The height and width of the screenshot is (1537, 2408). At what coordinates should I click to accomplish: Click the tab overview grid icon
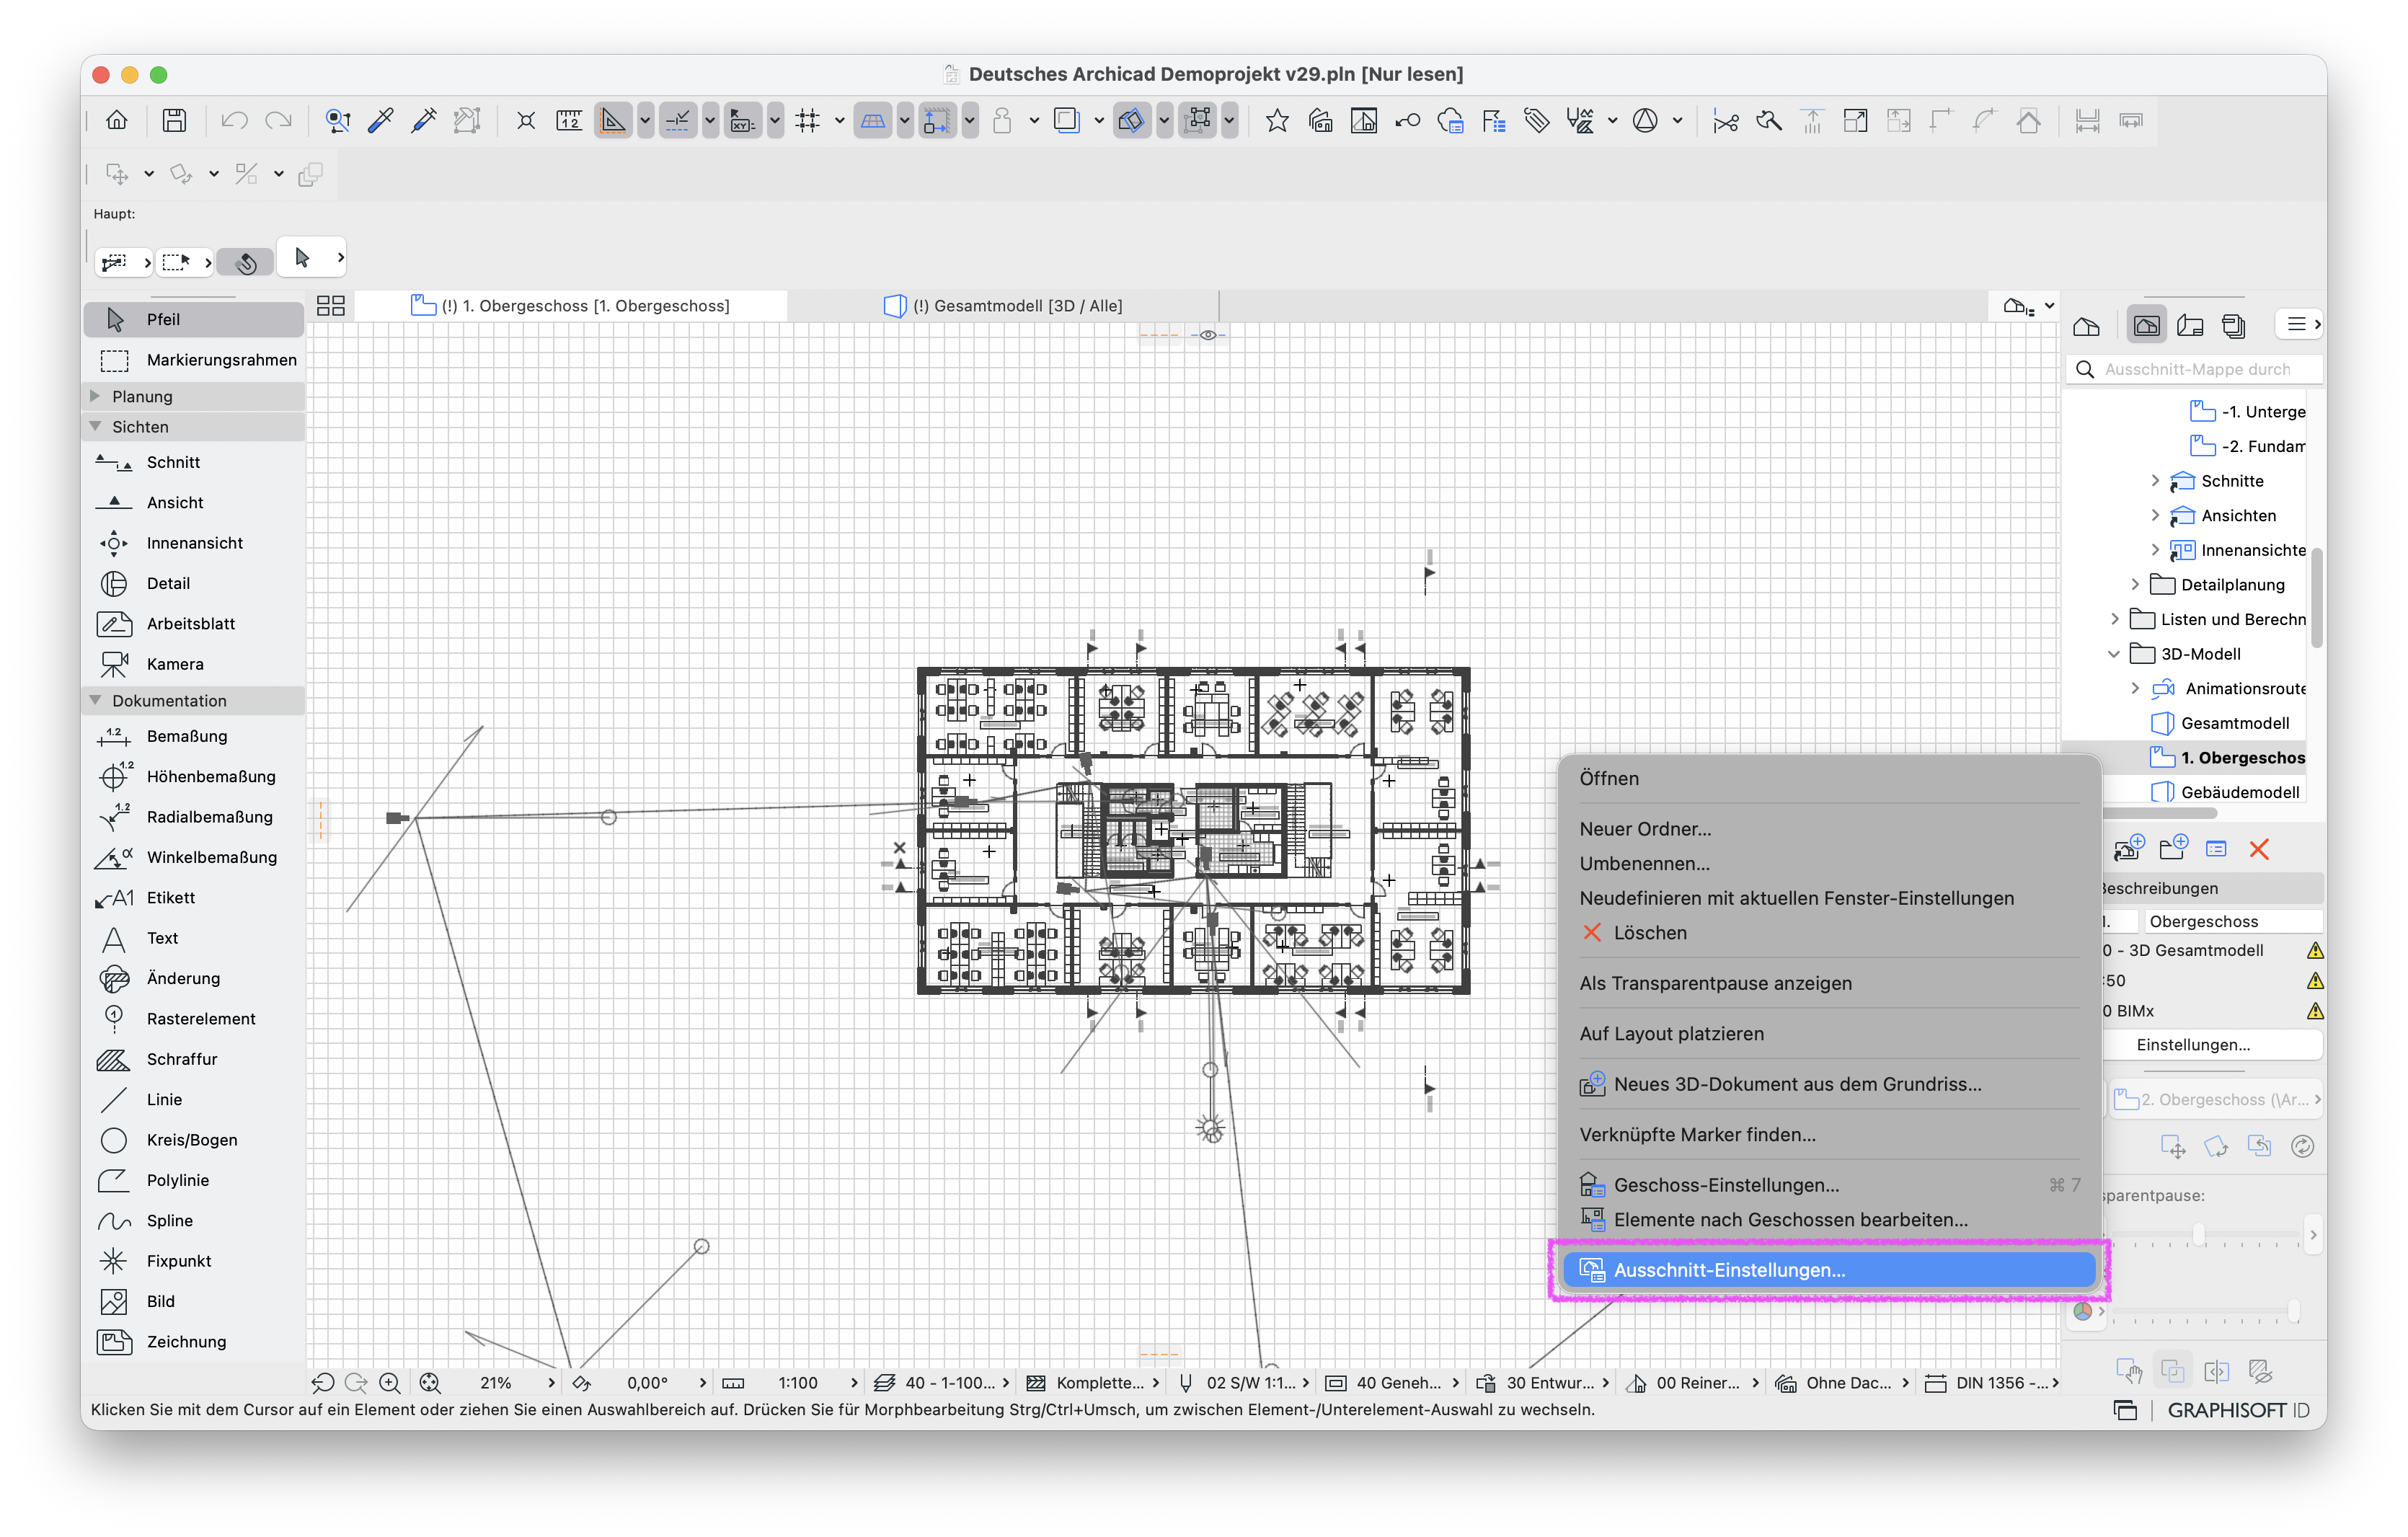[330, 305]
